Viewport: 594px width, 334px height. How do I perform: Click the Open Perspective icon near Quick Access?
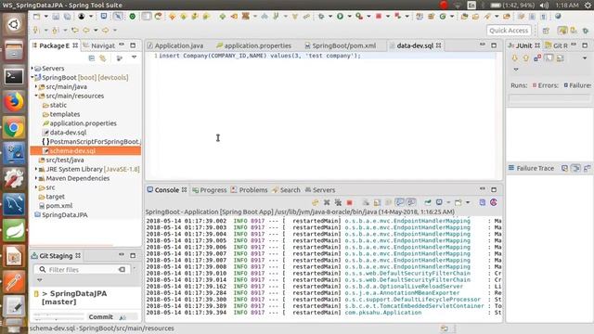tap(546, 31)
